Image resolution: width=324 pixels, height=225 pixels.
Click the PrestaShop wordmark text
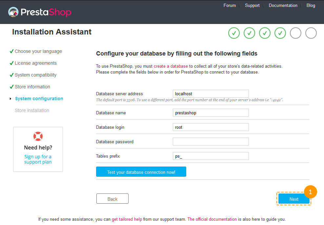coord(46,12)
